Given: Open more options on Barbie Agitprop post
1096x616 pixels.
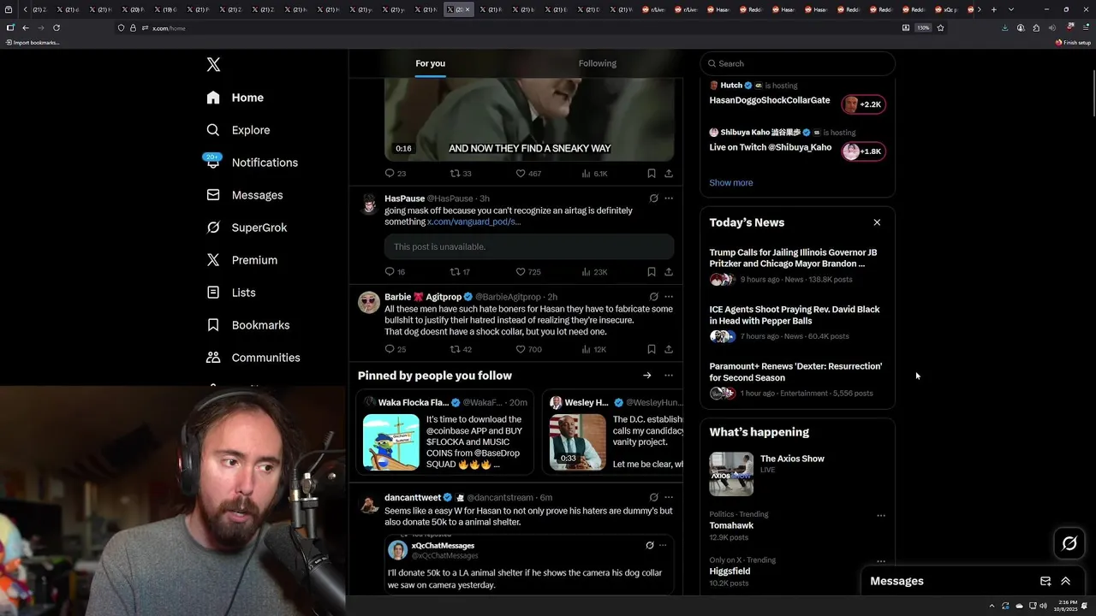Looking at the screenshot, I should tap(669, 297).
